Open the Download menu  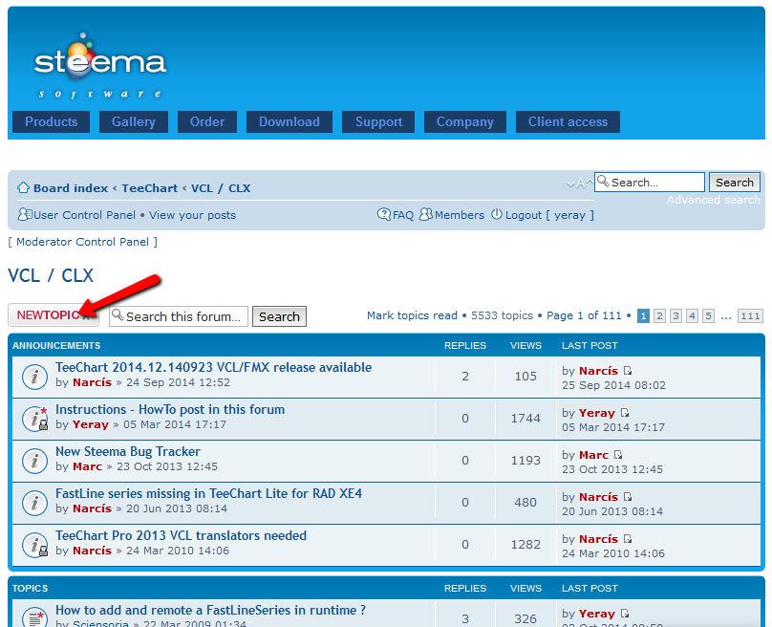tap(289, 121)
